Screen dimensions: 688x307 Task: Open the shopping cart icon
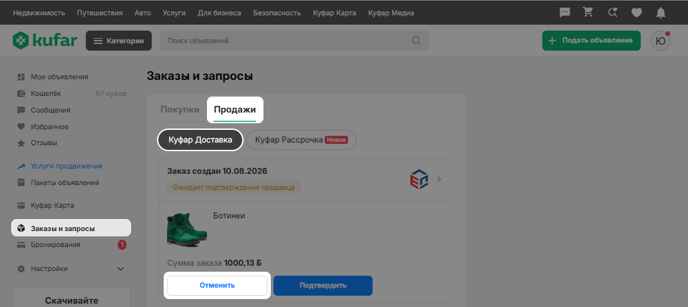tap(588, 12)
